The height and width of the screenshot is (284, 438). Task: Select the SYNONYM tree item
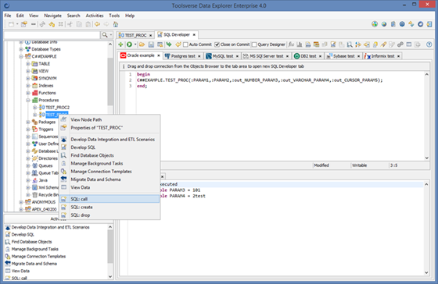coord(48,78)
